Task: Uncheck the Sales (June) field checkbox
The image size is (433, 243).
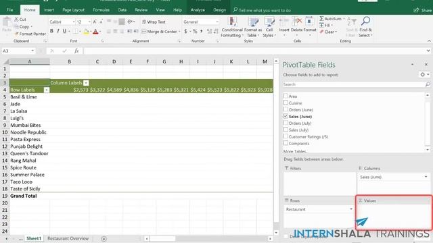Action: pyautogui.click(x=286, y=116)
